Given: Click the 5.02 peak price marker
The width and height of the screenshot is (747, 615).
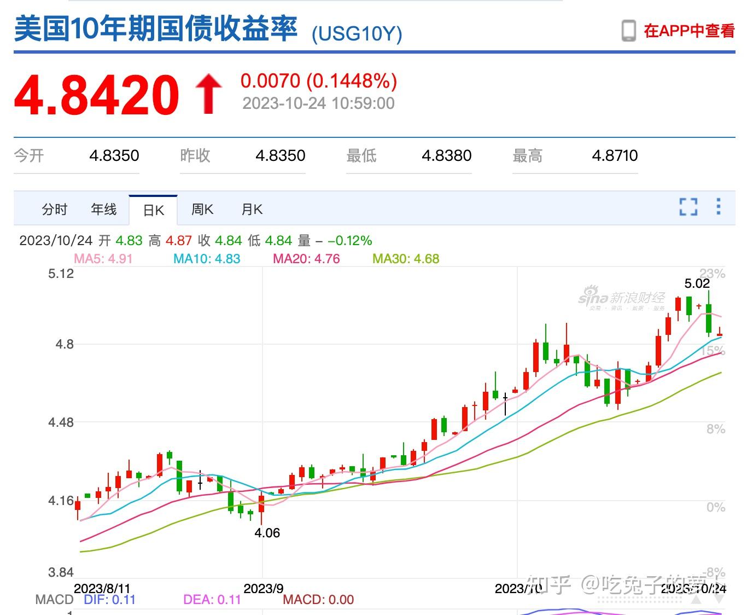Looking at the screenshot, I should (x=697, y=283).
